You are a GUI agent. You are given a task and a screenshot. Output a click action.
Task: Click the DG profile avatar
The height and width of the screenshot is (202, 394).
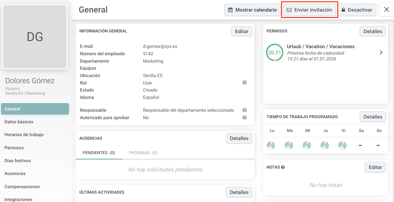[x=35, y=37]
